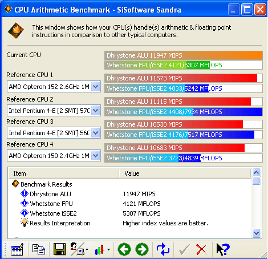The height and width of the screenshot is (259, 268).
Task: Click the Copy to clipboard icon
Action: [39, 249]
